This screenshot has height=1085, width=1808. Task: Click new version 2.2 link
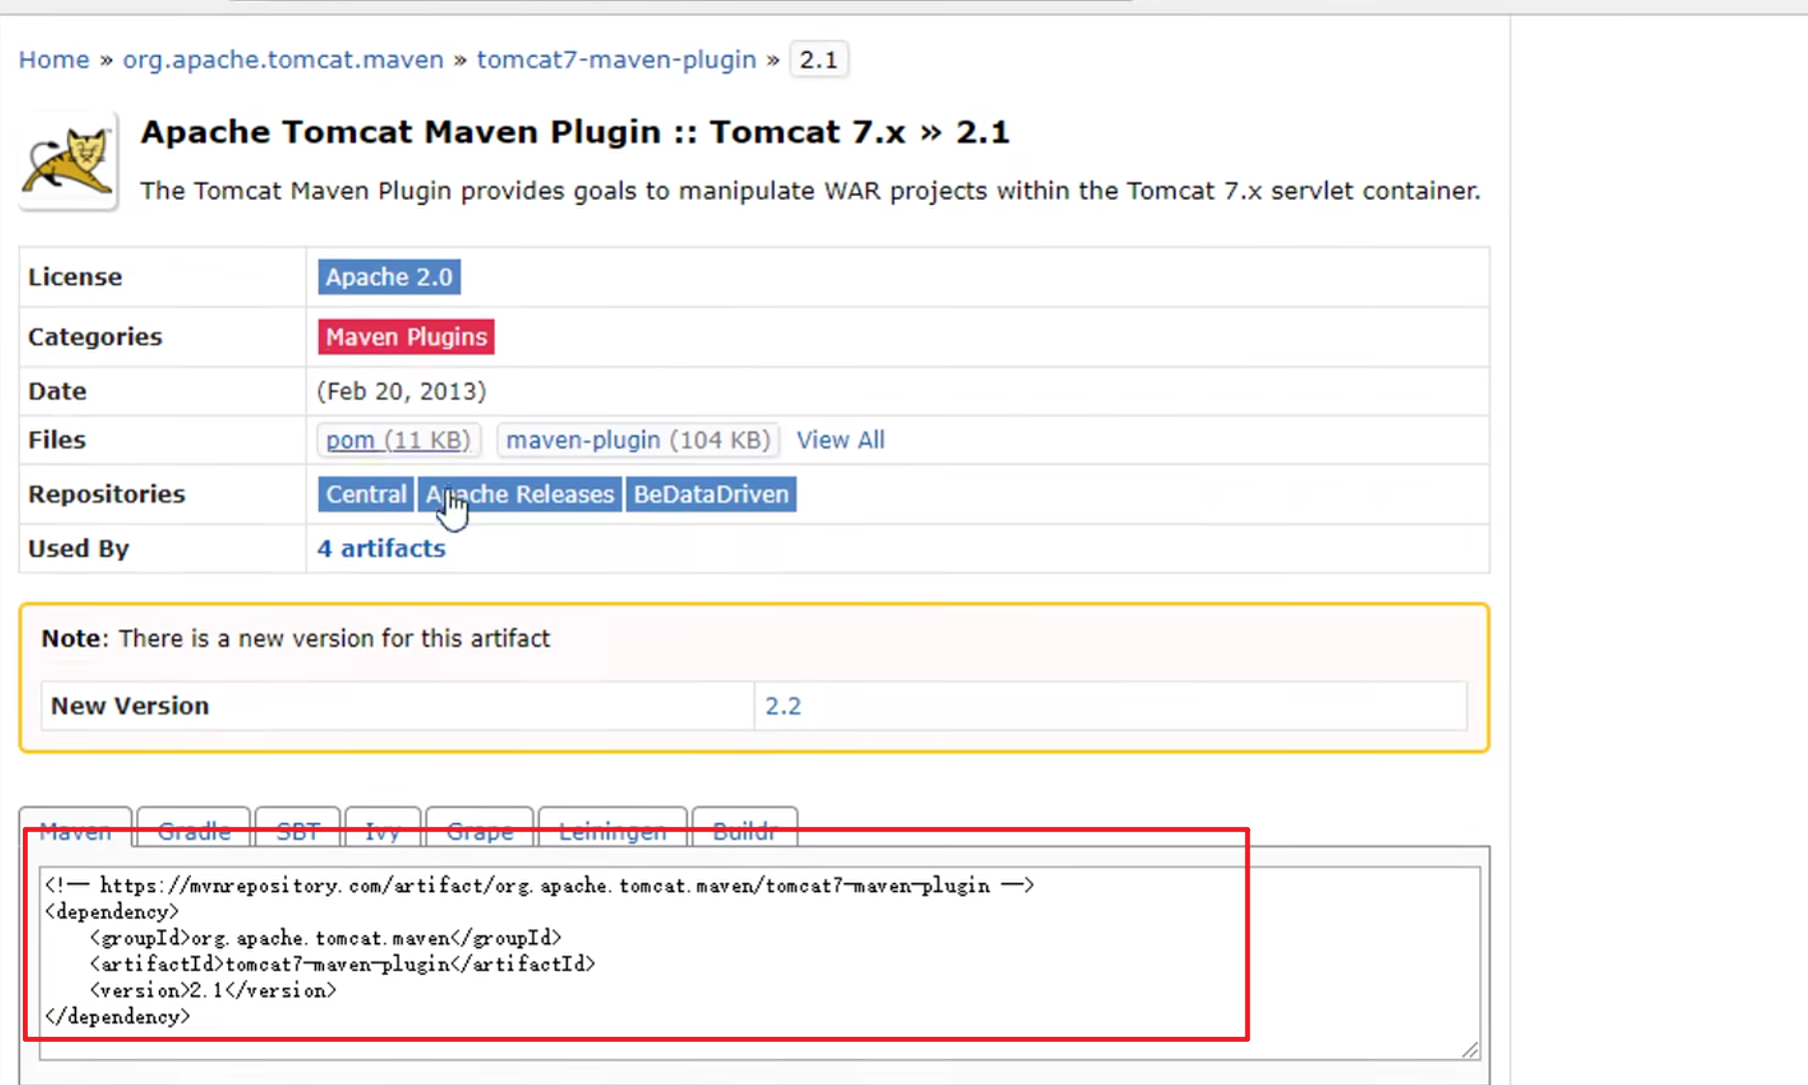click(784, 705)
